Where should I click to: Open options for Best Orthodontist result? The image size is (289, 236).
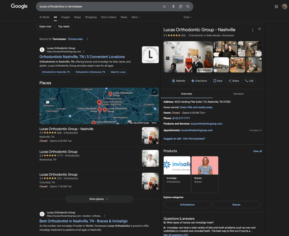(104, 216)
